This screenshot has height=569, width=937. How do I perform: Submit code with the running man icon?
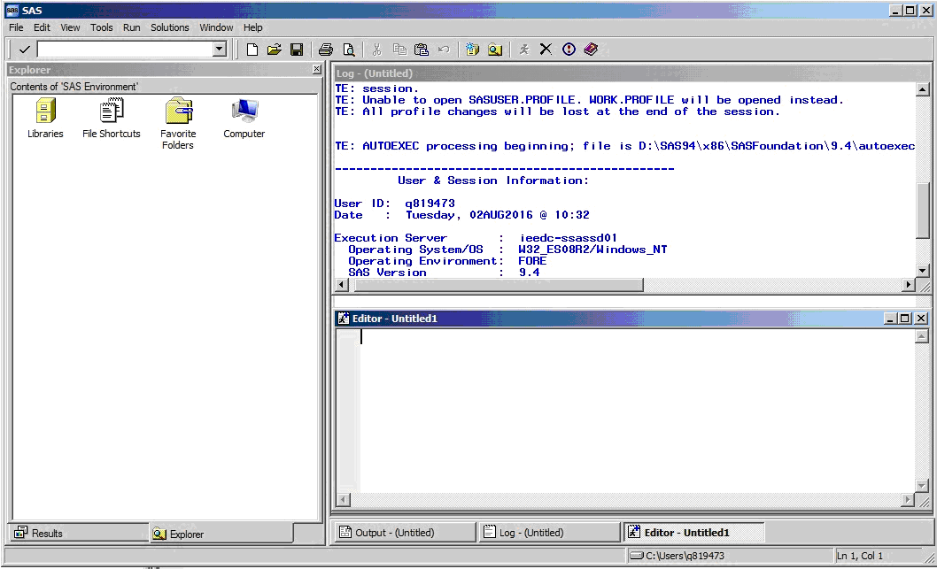524,50
